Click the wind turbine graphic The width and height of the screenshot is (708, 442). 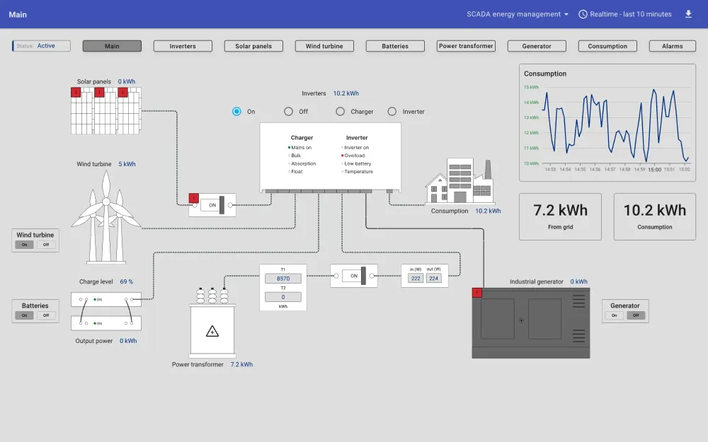click(106, 217)
